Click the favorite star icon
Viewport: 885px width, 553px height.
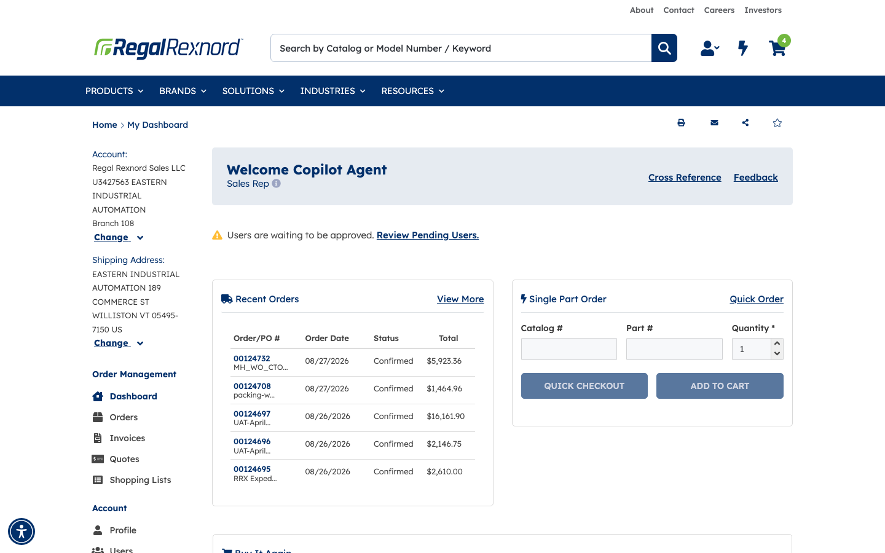click(777, 123)
